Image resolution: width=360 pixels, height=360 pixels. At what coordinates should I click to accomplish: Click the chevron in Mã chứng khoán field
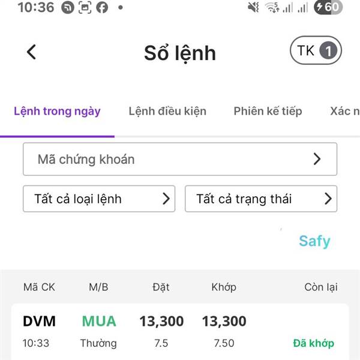pos(317,159)
